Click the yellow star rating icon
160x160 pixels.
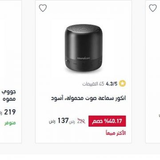pyautogui.click(x=122, y=84)
